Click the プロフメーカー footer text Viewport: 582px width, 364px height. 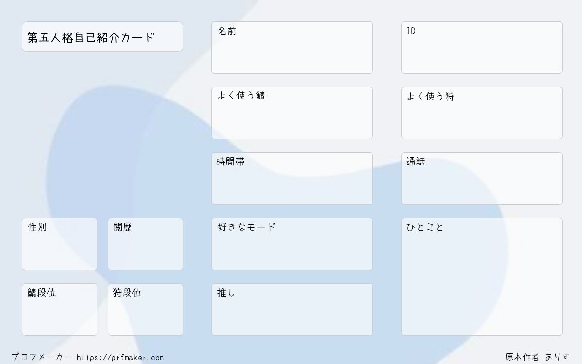[42, 357]
